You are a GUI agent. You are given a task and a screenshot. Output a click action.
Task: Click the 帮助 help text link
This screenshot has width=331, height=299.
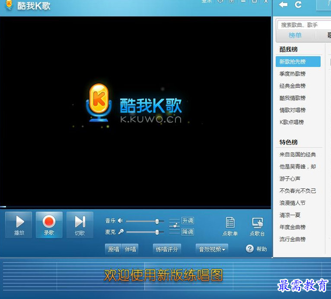261,249
